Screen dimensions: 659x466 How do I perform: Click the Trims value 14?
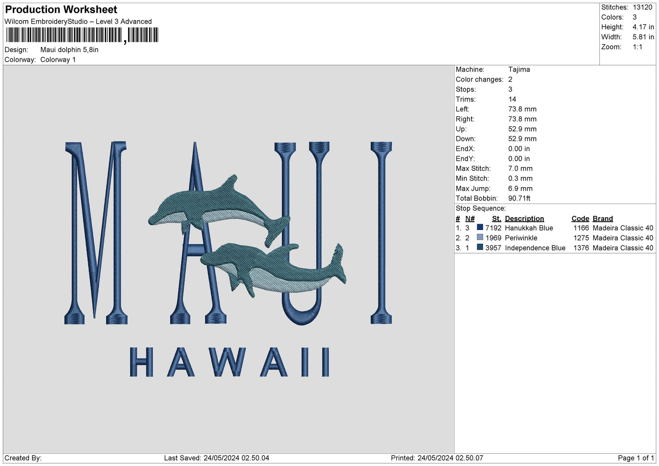coord(512,99)
